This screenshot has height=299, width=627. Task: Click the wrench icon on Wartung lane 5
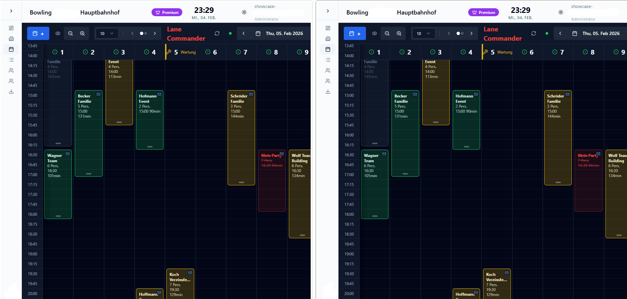(168, 52)
